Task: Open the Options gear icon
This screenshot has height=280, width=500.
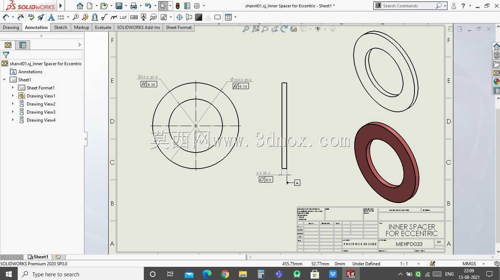Action: click(x=197, y=6)
